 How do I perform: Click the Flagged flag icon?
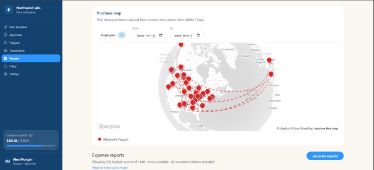tap(6, 43)
